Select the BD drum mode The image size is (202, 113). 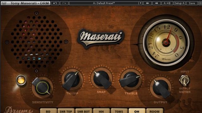48,111
